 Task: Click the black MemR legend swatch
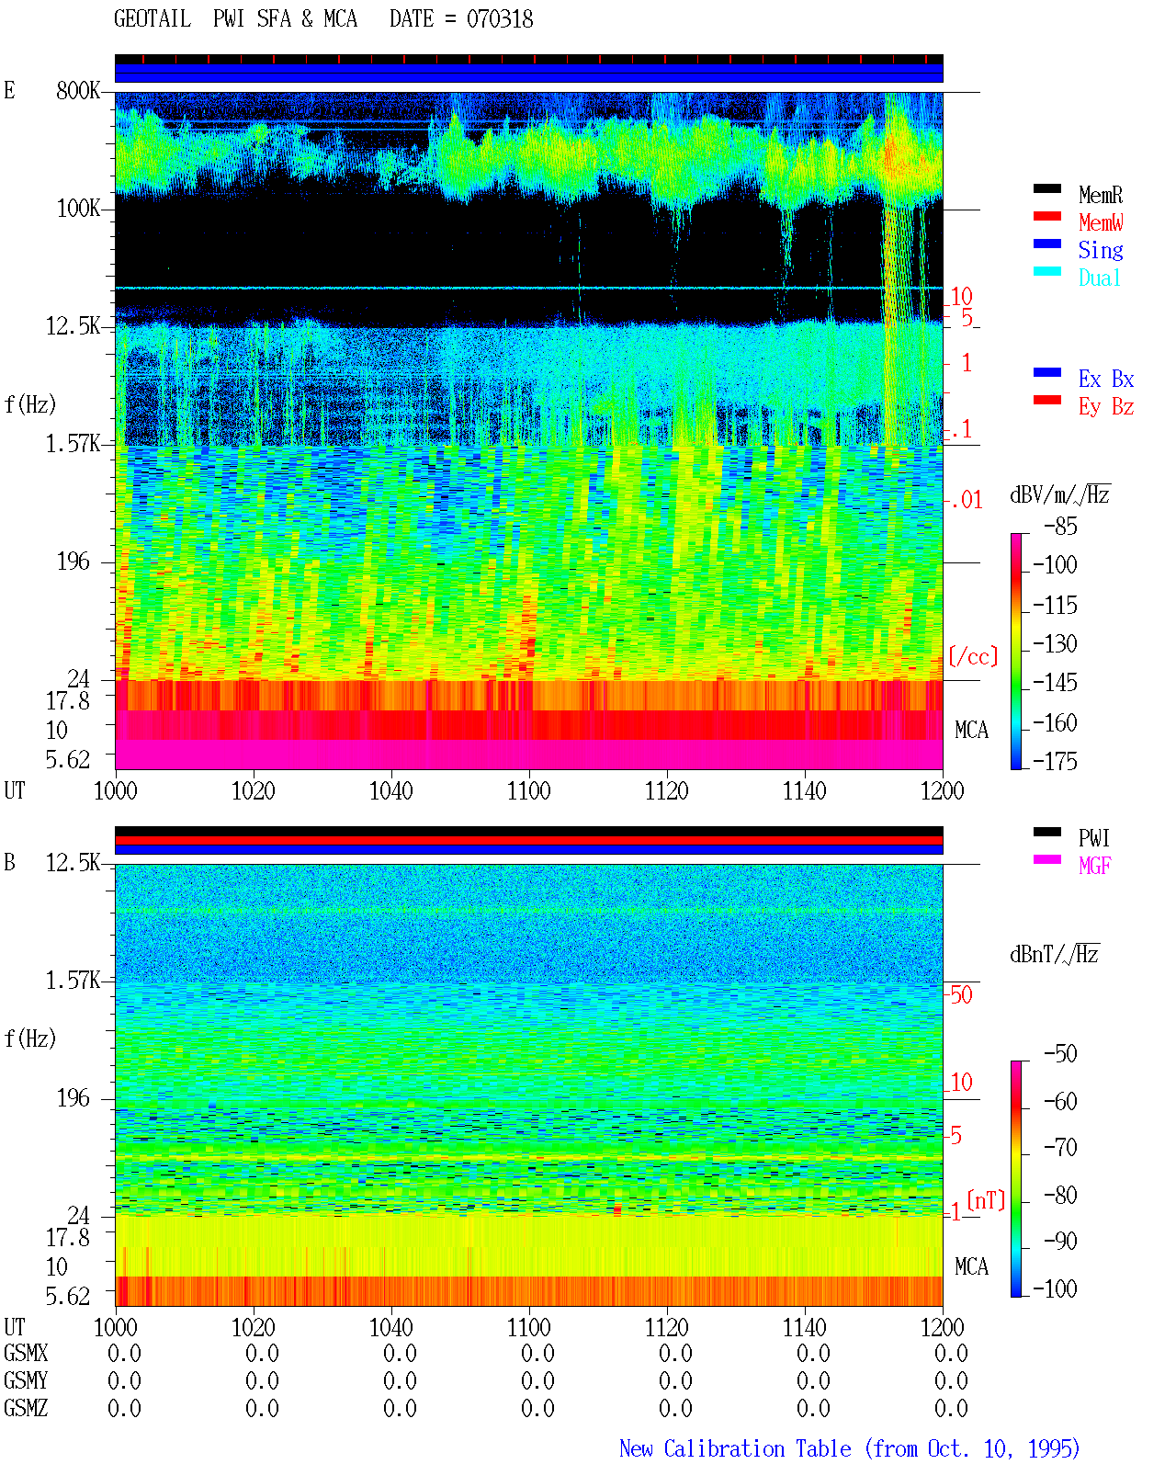(x=1047, y=188)
